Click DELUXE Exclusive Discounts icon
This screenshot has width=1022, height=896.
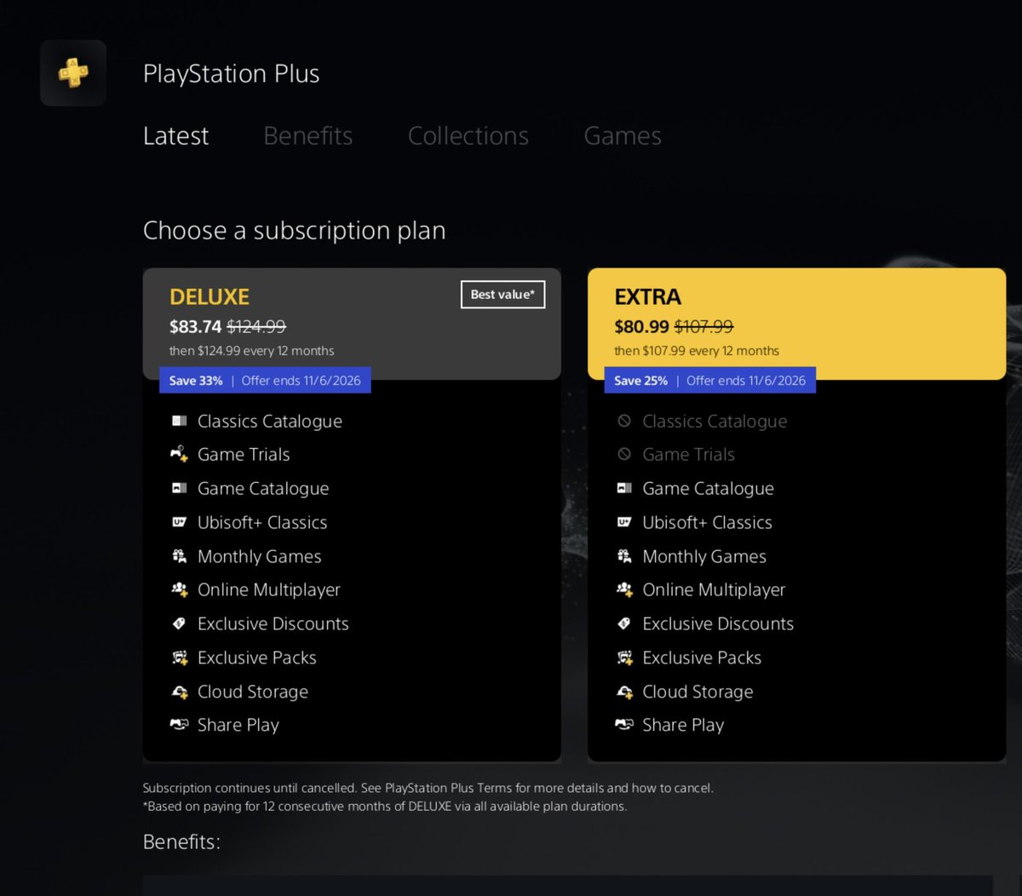pyautogui.click(x=179, y=623)
